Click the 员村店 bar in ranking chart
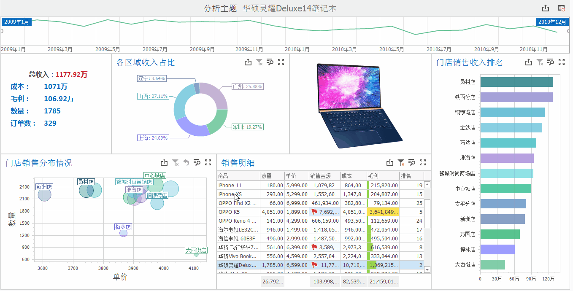This screenshot has height=291, width=573. pyautogui.click(x=516, y=82)
